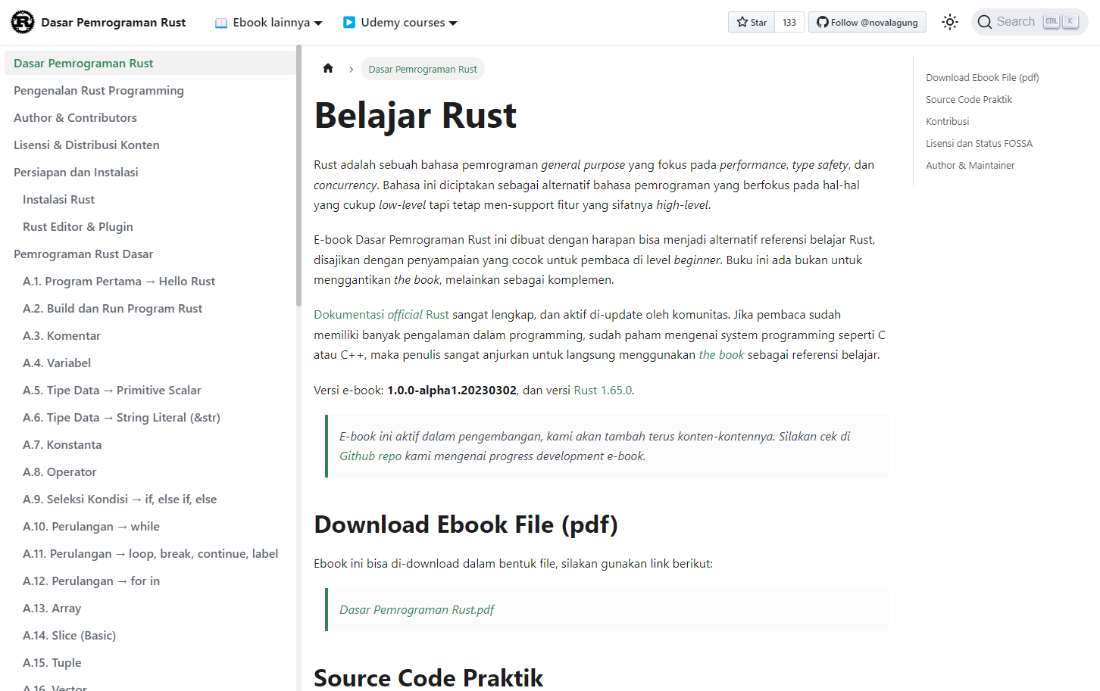This screenshot has height=691, width=1100.
Task: Click 'the book' link in third paragraph
Action: coord(721,355)
